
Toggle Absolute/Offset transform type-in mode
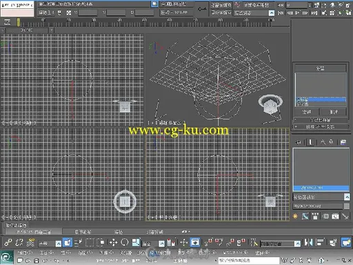pos(69,12)
